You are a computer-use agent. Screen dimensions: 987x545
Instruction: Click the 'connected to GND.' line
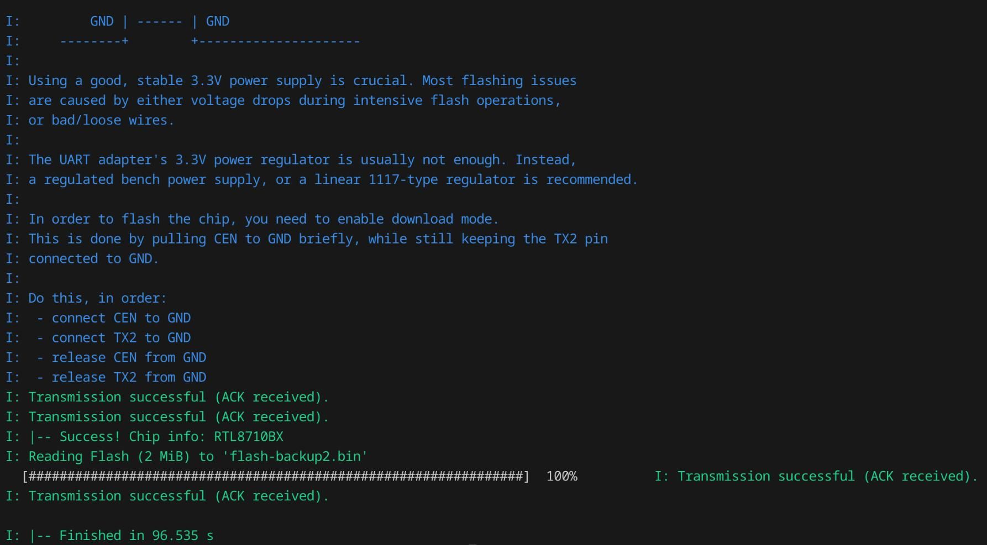point(93,259)
